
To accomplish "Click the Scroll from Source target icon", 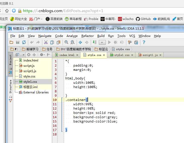I will [29, 55].
